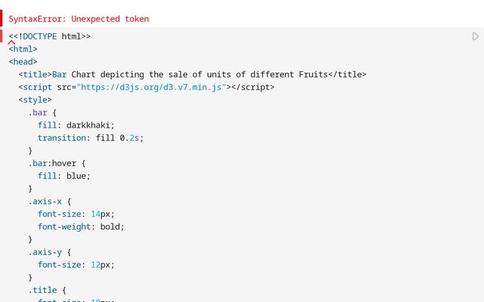Viewport: 484px width, 302px height.
Task: Click the SyntaxError: Unexpected token message
Action: coord(79,18)
